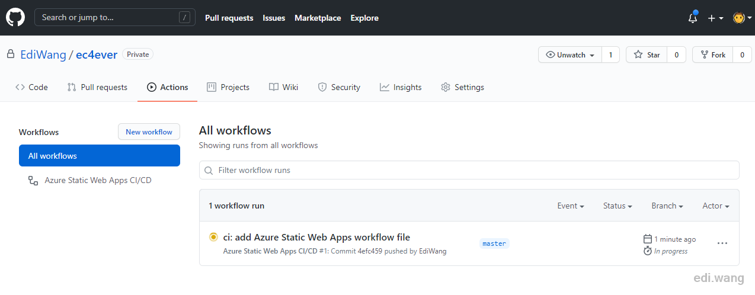The image size is (755, 295).
Task: Expand the Branch filter dropdown
Action: click(x=667, y=206)
